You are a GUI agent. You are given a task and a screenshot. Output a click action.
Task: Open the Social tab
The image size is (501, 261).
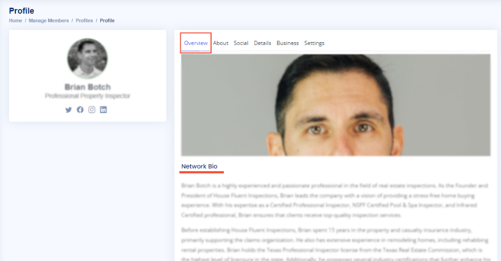241,43
